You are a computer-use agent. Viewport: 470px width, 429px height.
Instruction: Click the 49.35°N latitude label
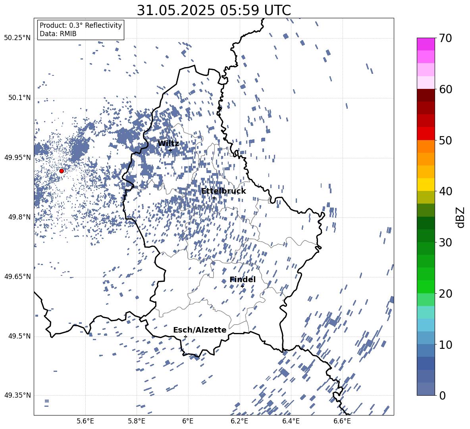(x=17, y=395)
